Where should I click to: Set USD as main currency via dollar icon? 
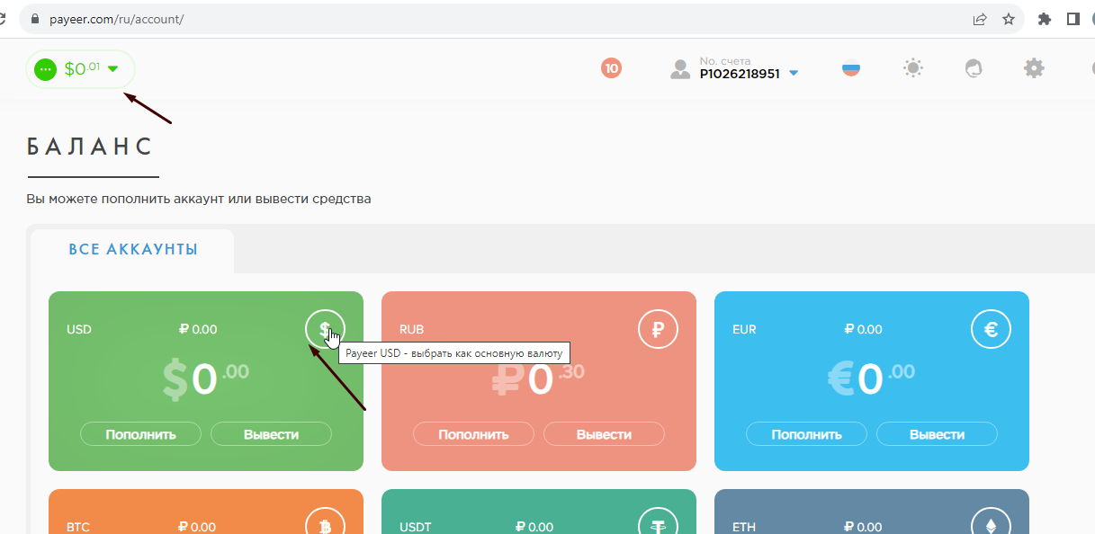[325, 329]
